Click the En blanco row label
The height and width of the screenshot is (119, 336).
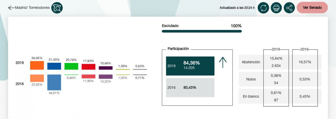pos(251,96)
